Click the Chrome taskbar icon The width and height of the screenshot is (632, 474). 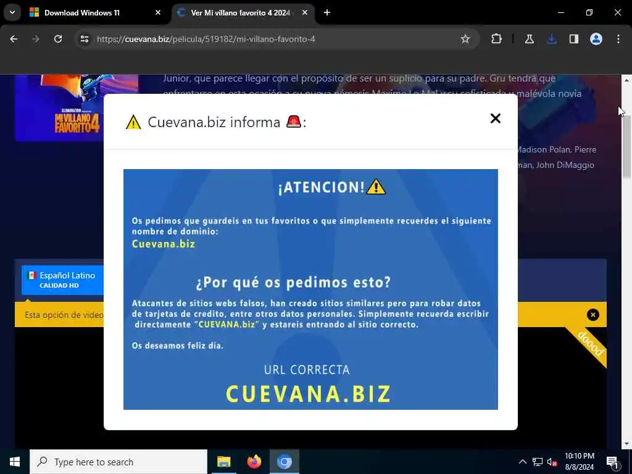(284, 462)
